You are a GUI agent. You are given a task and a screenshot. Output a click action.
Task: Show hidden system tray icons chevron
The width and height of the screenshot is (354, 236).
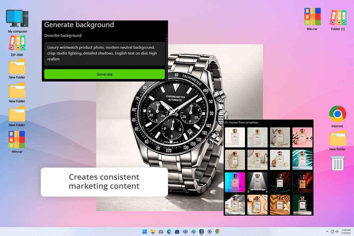(327, 232)
